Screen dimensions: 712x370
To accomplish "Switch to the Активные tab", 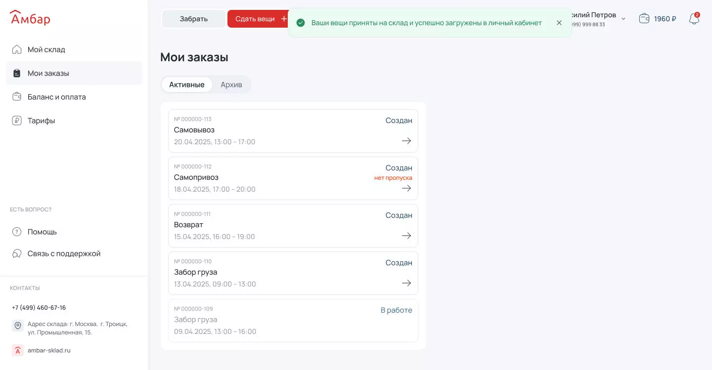I will tap(187, 84).
